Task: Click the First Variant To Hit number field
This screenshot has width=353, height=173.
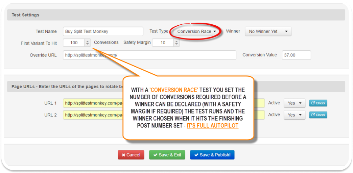Action: (74, 43)
